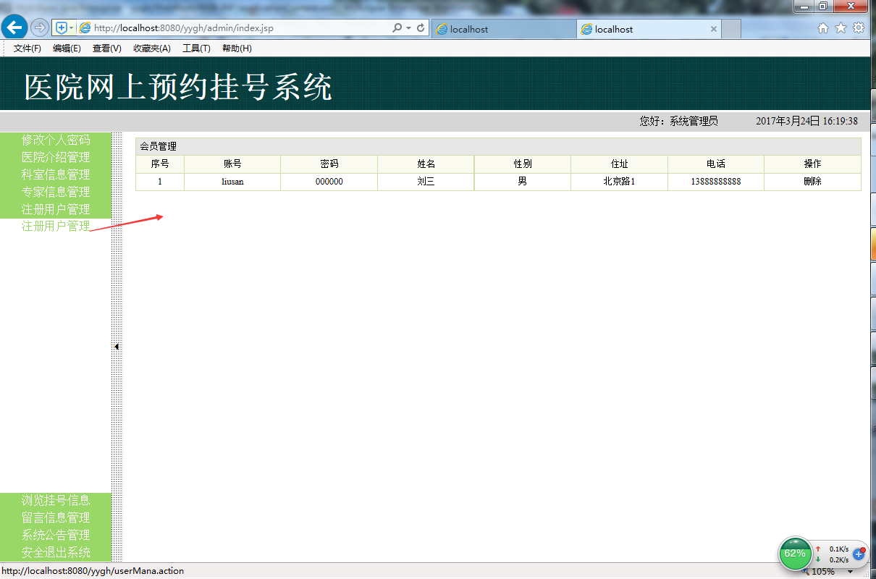Close the active localhost tab

pos(713,29)
